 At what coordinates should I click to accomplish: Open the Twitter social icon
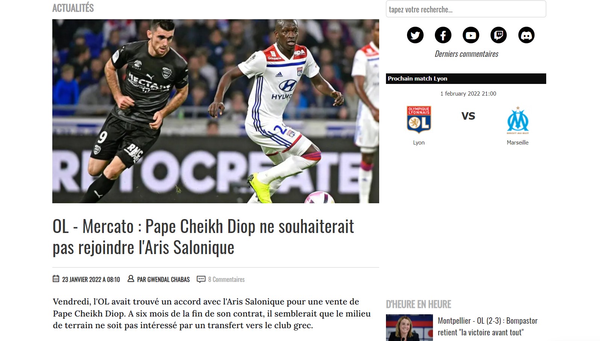[415, 35]
